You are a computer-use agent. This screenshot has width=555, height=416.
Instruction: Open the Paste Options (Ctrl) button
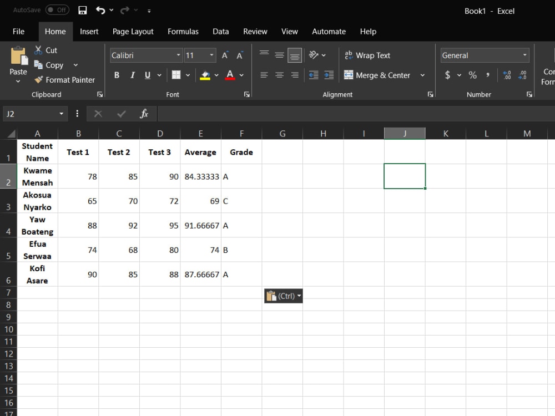coord(284,296)
